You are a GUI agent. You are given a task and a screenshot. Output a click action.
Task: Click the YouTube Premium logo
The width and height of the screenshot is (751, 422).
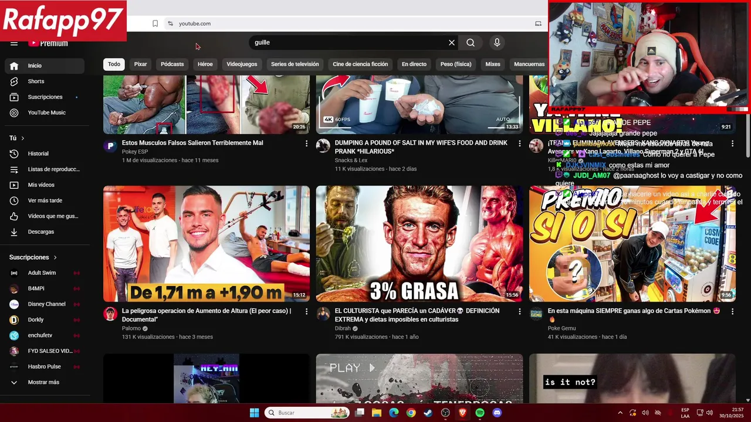pyautogui.click(x=48, y=43)
